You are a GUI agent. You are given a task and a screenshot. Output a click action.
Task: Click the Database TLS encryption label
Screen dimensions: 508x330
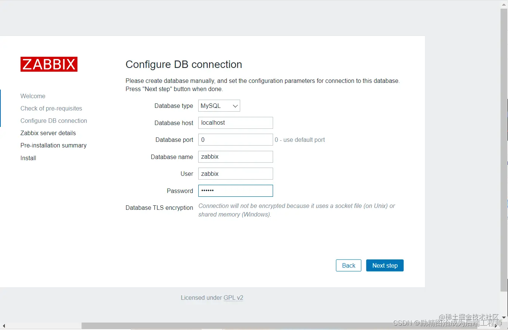(x=159, y=208)
